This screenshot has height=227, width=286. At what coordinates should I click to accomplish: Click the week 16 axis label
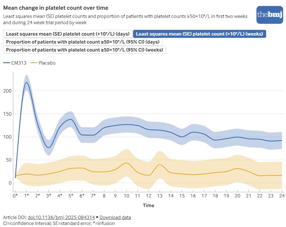click(193, 196)
